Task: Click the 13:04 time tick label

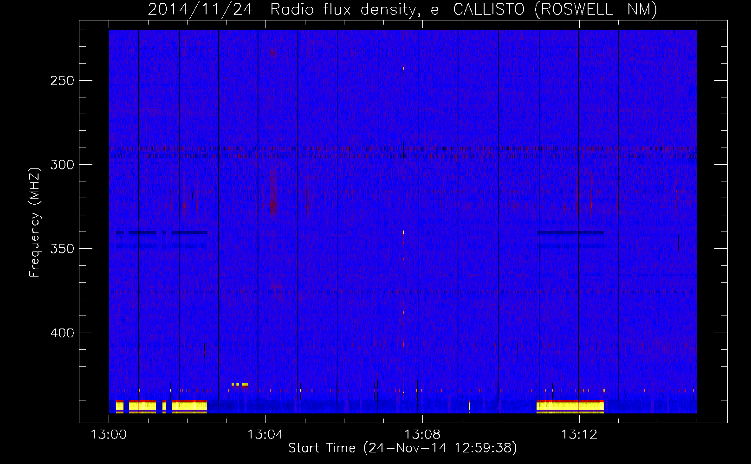Action: click(265, 435)
